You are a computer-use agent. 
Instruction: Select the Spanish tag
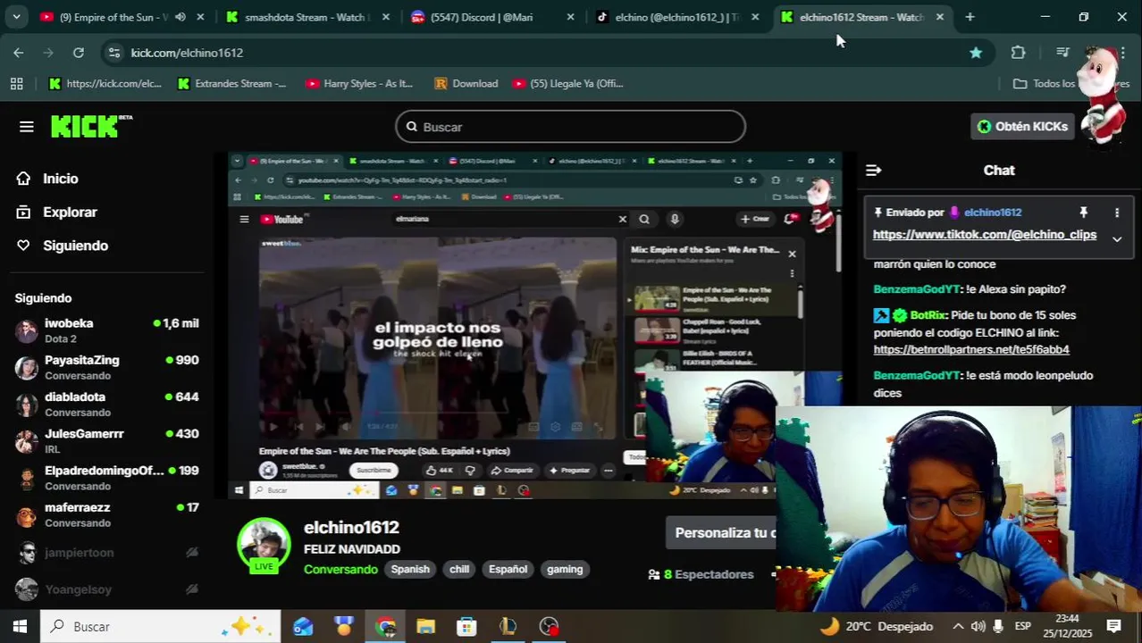[x=410, y=570]
